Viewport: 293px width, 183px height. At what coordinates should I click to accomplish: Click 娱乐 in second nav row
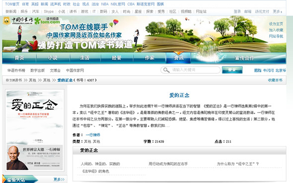pyautogui.click(x=24, y=11)
